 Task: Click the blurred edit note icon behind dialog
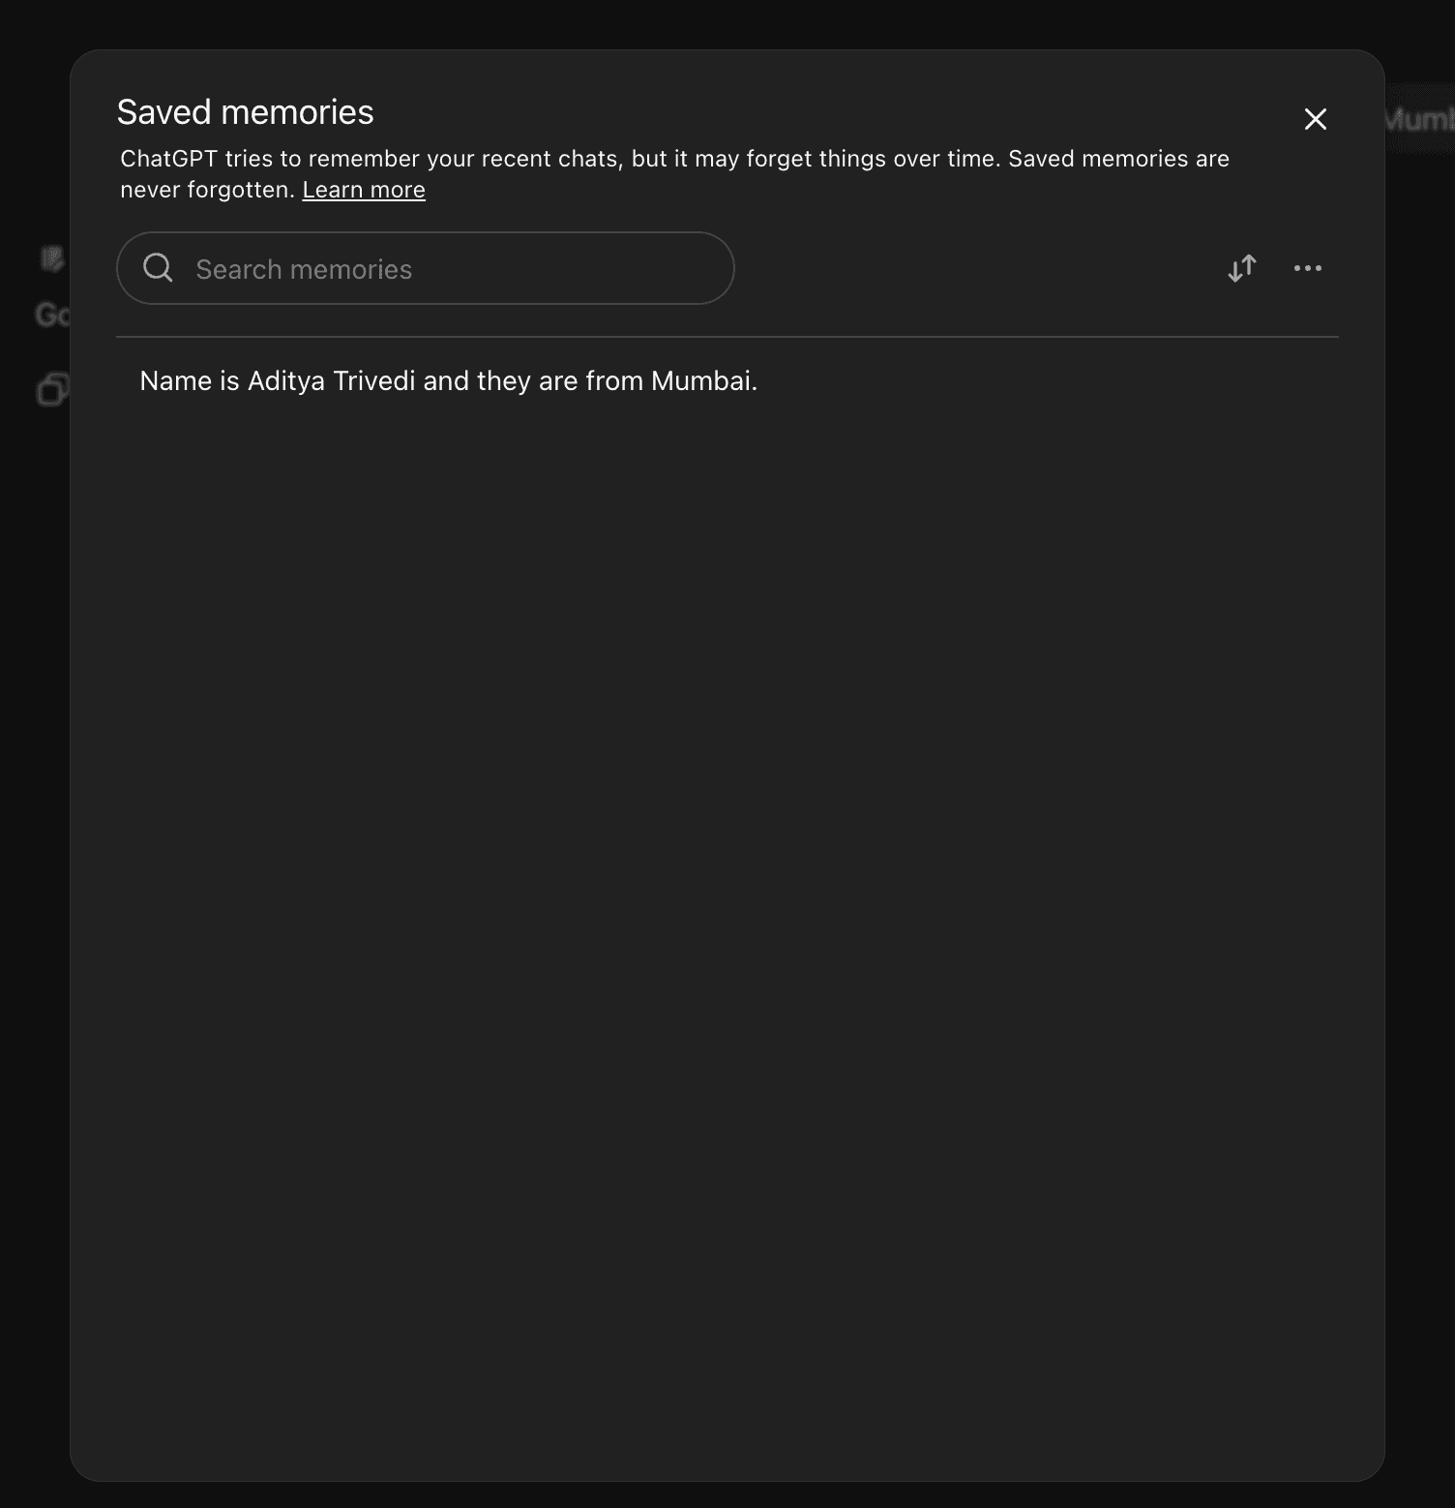coord(52,258)
